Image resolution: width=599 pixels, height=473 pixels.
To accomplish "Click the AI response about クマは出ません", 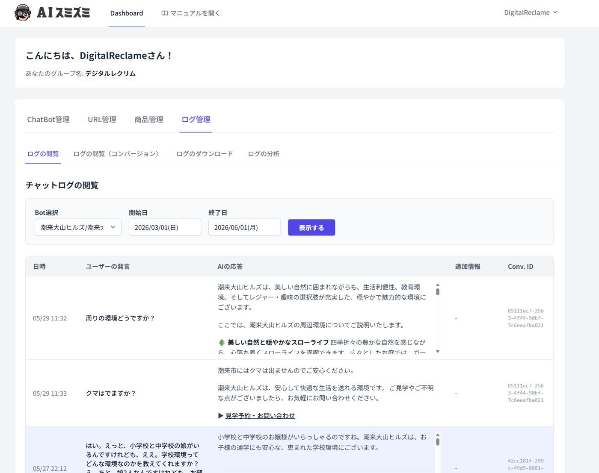I will coord(286,371).
